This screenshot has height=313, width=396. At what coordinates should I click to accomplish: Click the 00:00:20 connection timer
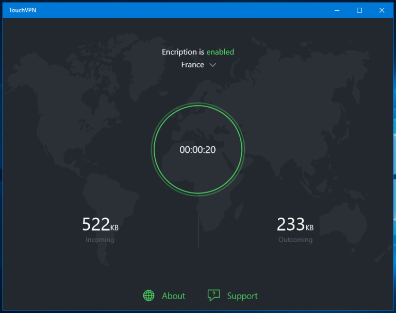pyautogui.click(x=197, y=150)
